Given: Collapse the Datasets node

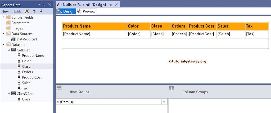Looking at the screenshot, I should pos(3,45).
